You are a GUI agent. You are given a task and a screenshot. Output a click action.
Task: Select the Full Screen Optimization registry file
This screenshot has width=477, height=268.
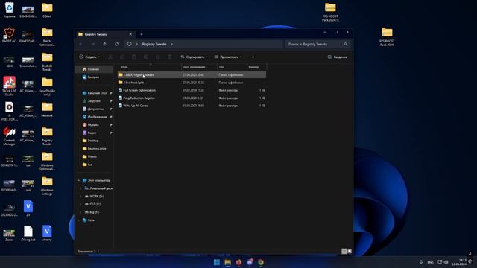point(192,90)
